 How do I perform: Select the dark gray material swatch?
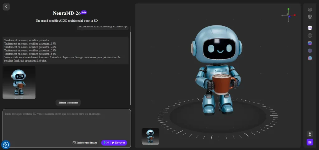pyautogui.click(x=310, y=35)
